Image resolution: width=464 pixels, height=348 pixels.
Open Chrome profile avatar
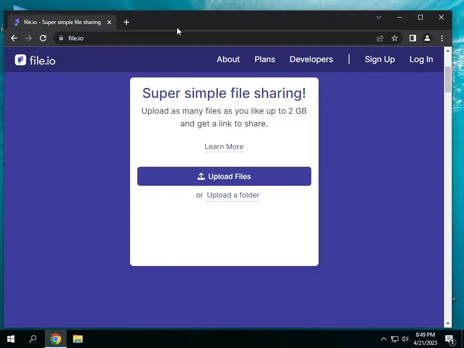coord(427,38)
